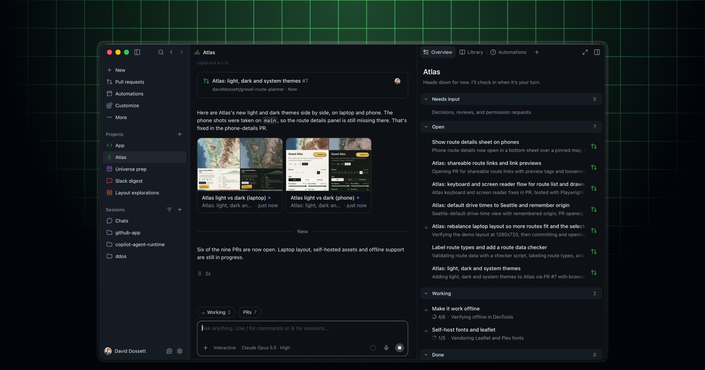Stop the running session with stop button
705x370 pixels.
399,348
